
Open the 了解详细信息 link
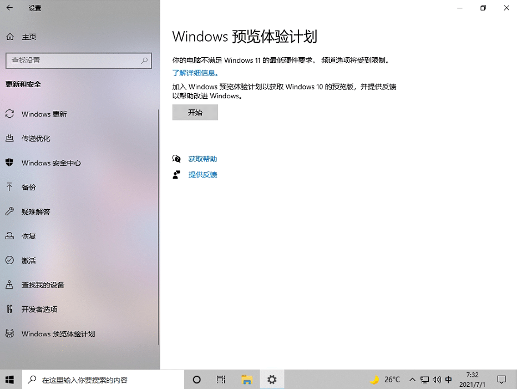coord(195,73)
